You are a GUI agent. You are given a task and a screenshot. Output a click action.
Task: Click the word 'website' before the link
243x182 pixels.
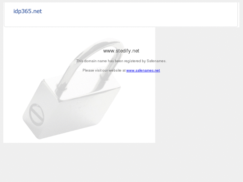(115, 70)
